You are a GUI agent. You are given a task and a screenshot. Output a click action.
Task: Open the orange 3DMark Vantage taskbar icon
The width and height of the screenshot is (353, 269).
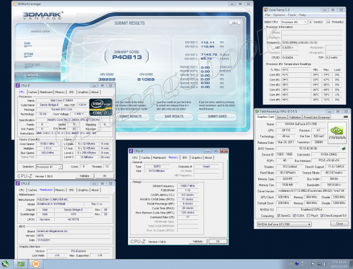click(x=36, y=264)
